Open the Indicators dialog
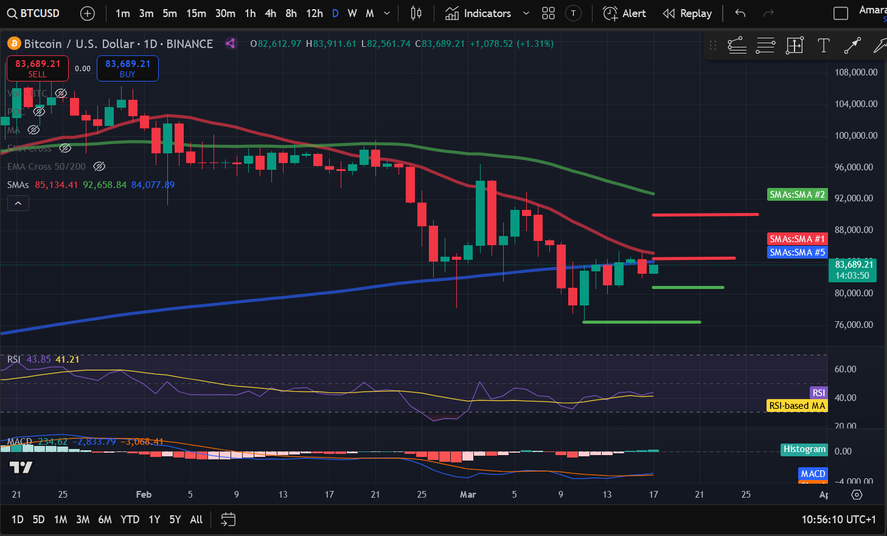The height and width of the screenshot is (536, 887). (478, 13)
